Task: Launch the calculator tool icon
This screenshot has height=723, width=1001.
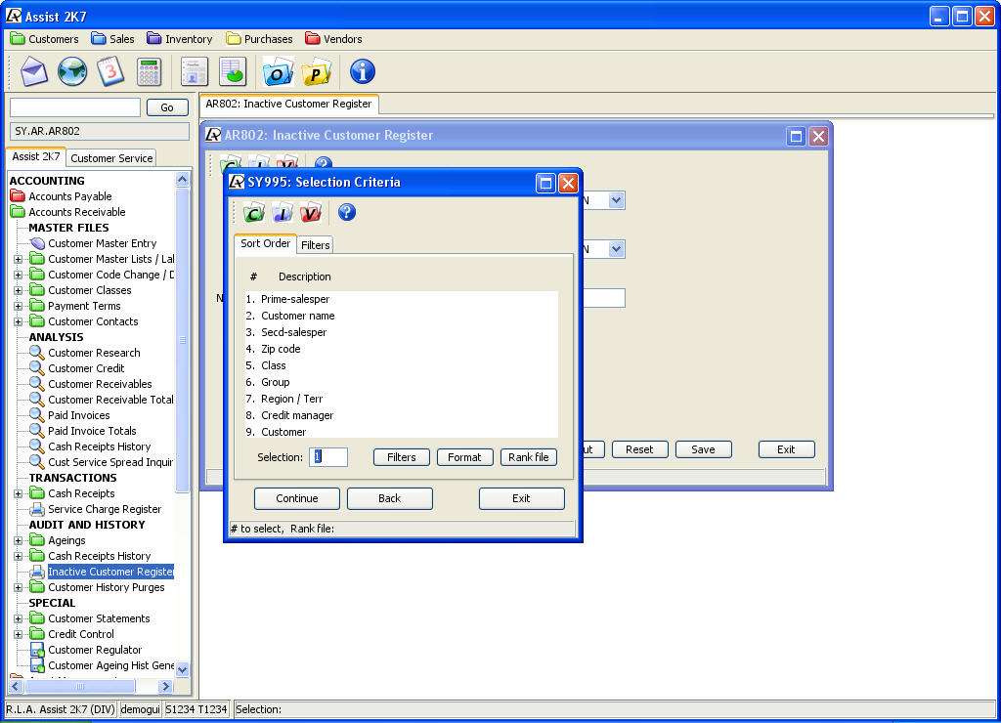Action: [x=149, y=72]
